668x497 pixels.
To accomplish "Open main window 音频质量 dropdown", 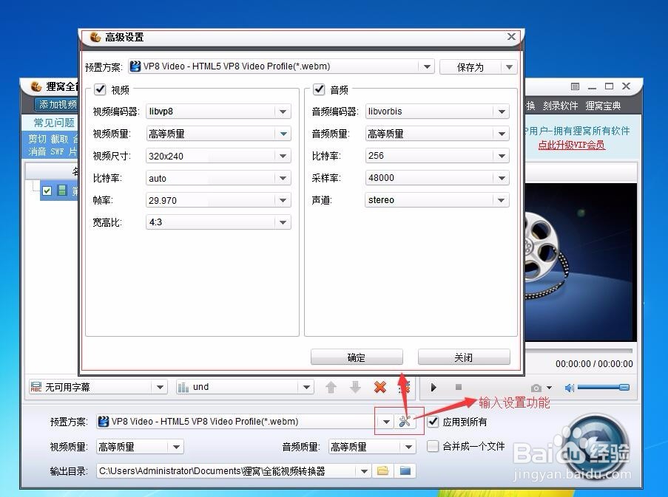I will [408, 447].
